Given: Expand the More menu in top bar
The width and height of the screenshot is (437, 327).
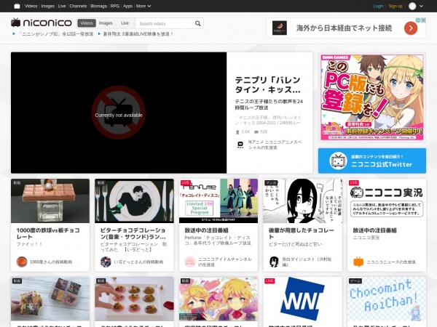Looking at the screenshot, I should point(143,6).
